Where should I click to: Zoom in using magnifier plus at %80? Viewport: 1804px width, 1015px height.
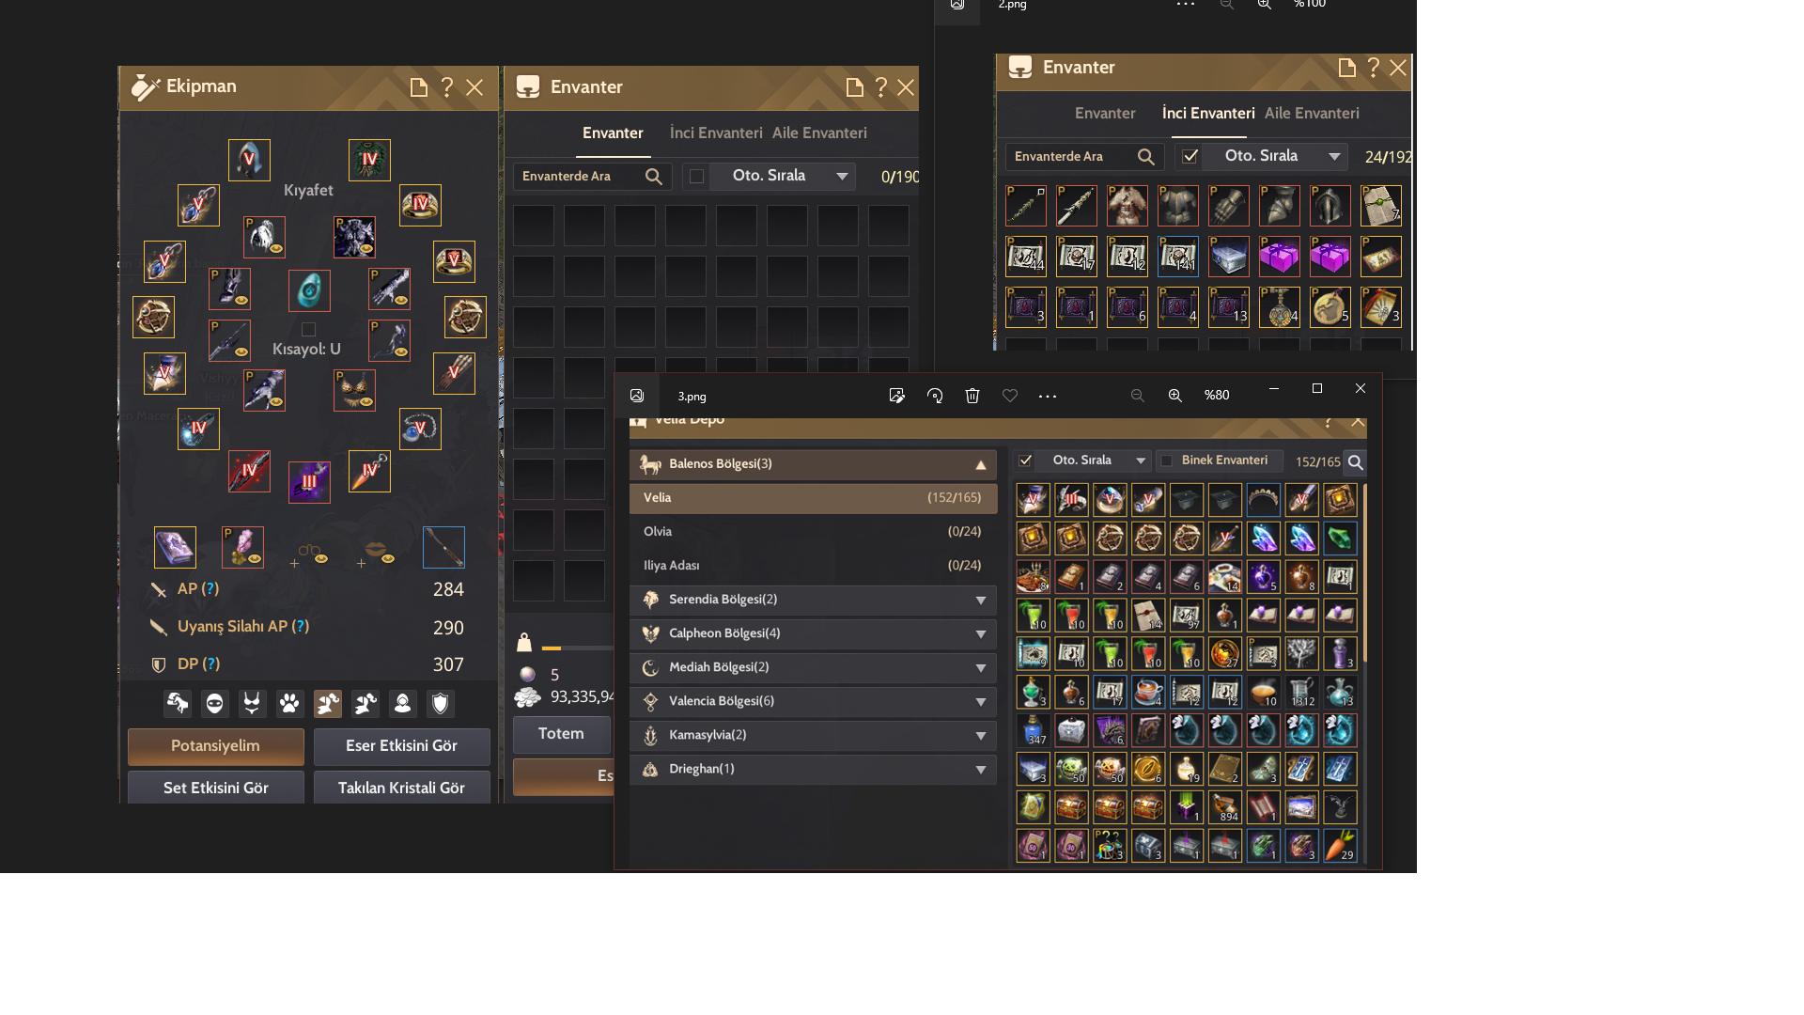coord(1174,396)
